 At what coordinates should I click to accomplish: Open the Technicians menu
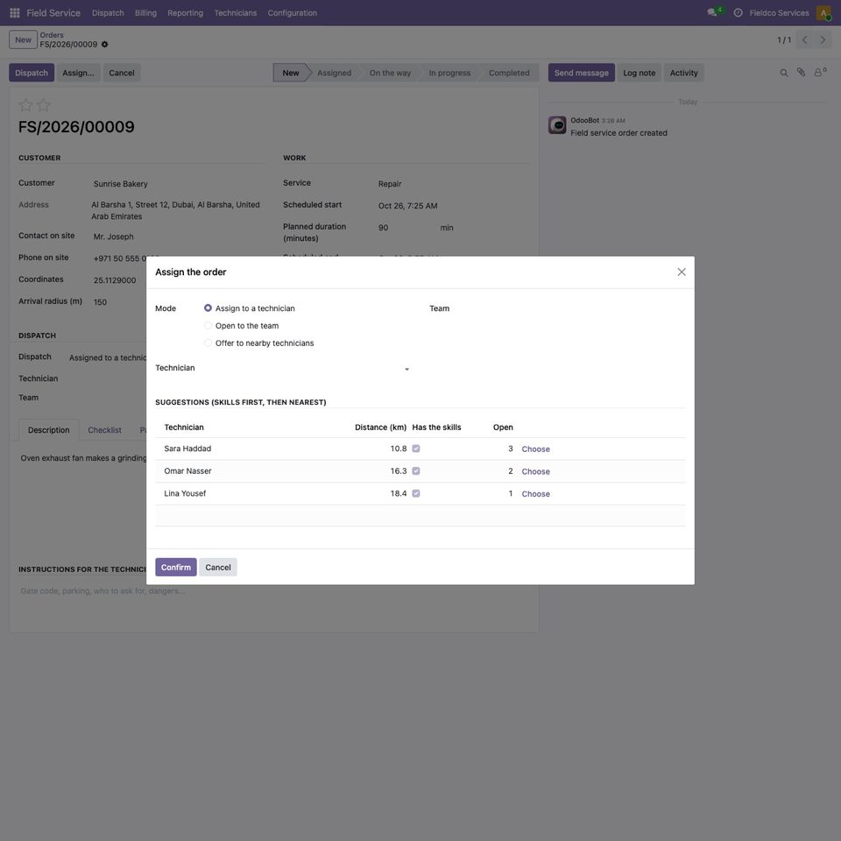(x=236, y=13)
